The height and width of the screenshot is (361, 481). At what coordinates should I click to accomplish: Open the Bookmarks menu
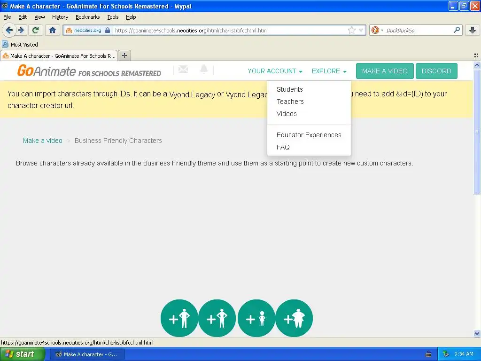(87, 17)
